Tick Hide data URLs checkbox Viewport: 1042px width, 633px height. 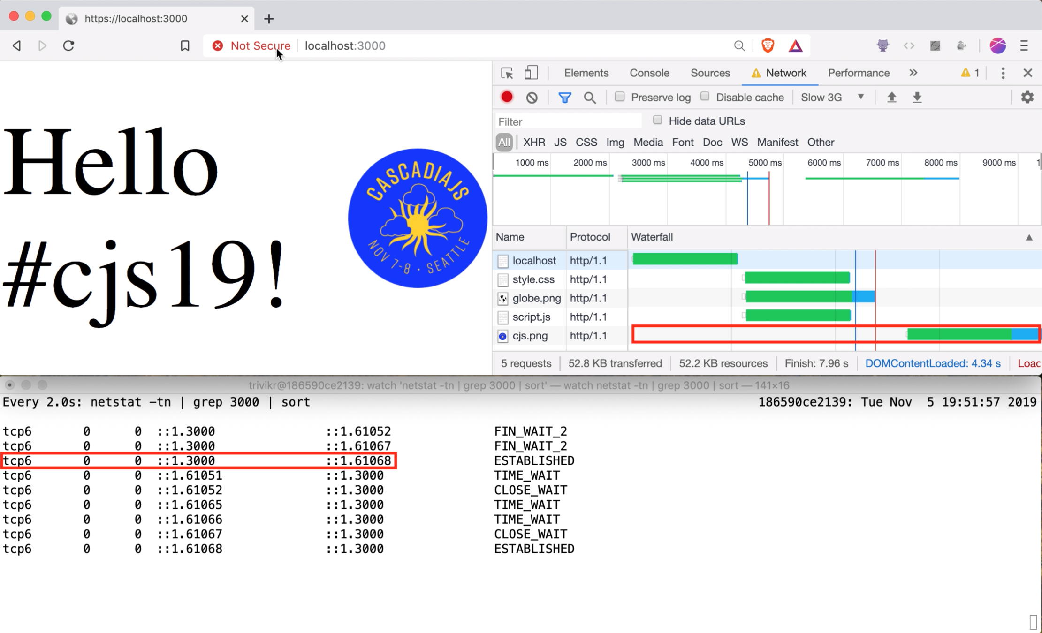[657, 121]
